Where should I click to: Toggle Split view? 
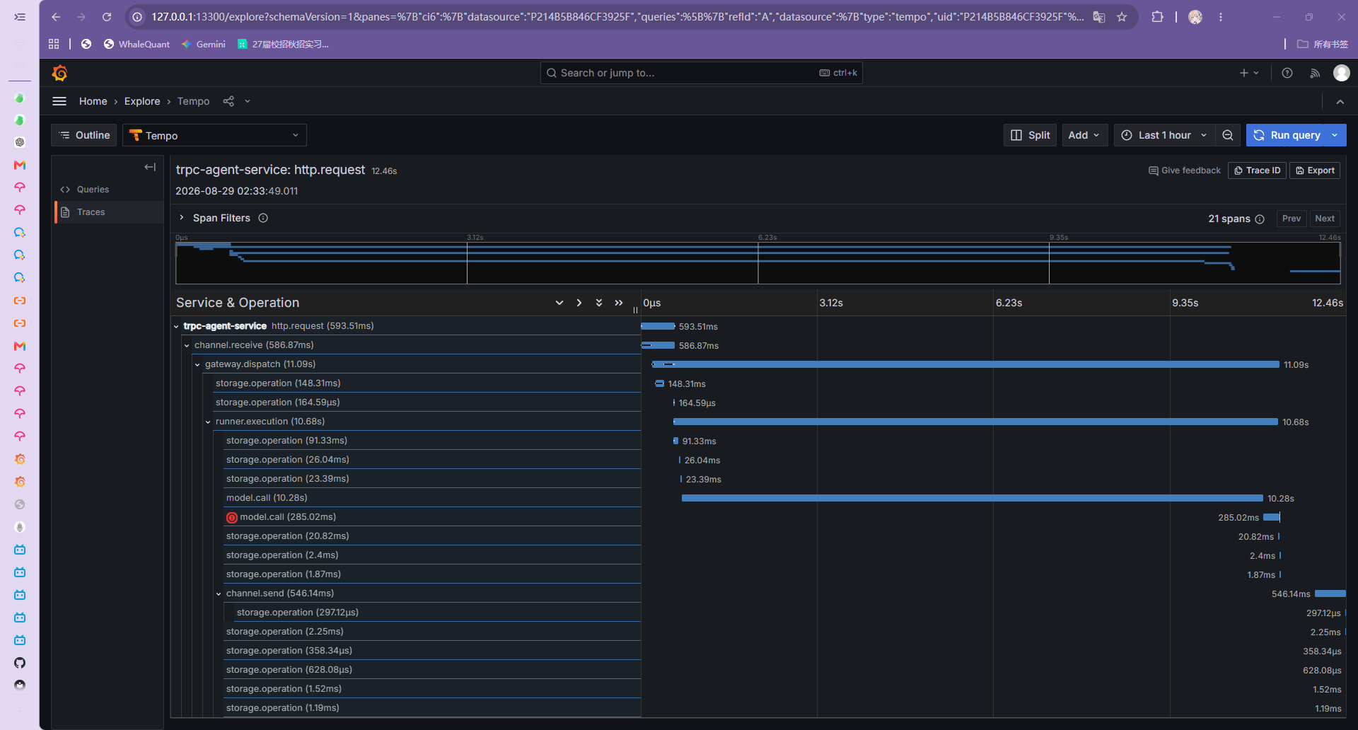point(1030,135)
